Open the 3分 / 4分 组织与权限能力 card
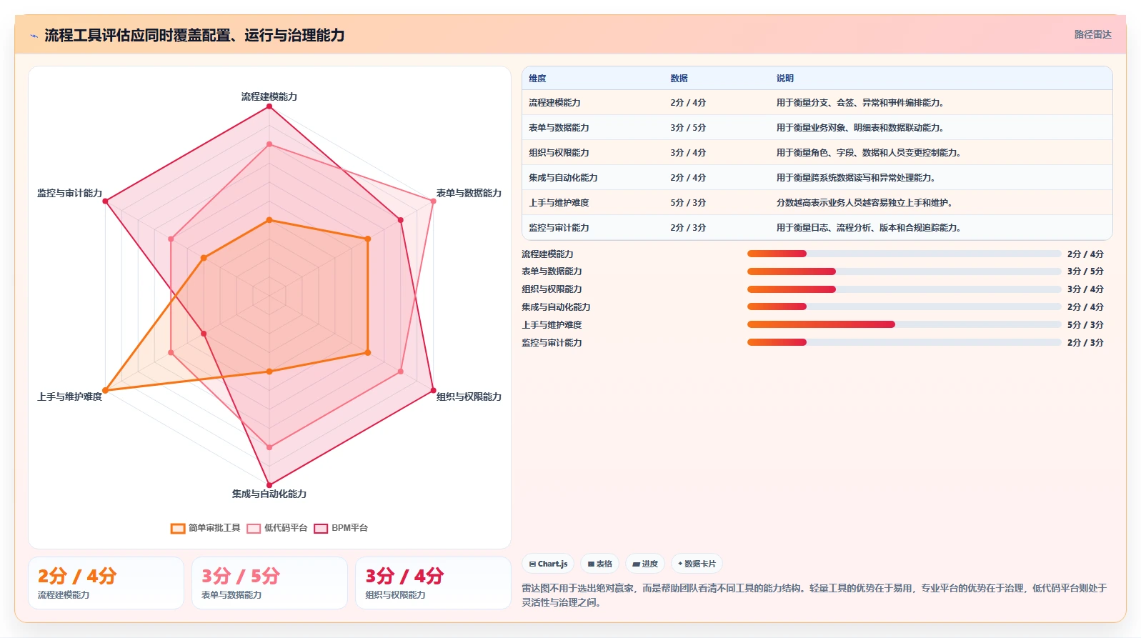 pos(434,583)
